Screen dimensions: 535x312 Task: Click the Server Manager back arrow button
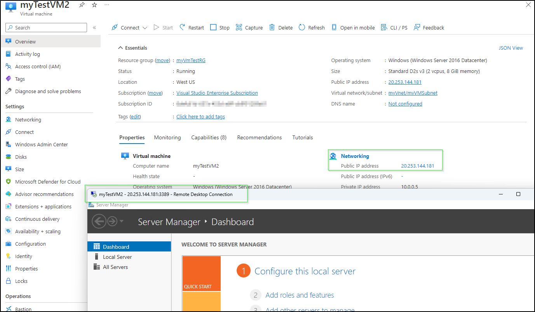pyautogui.click(x=99, y=221)
